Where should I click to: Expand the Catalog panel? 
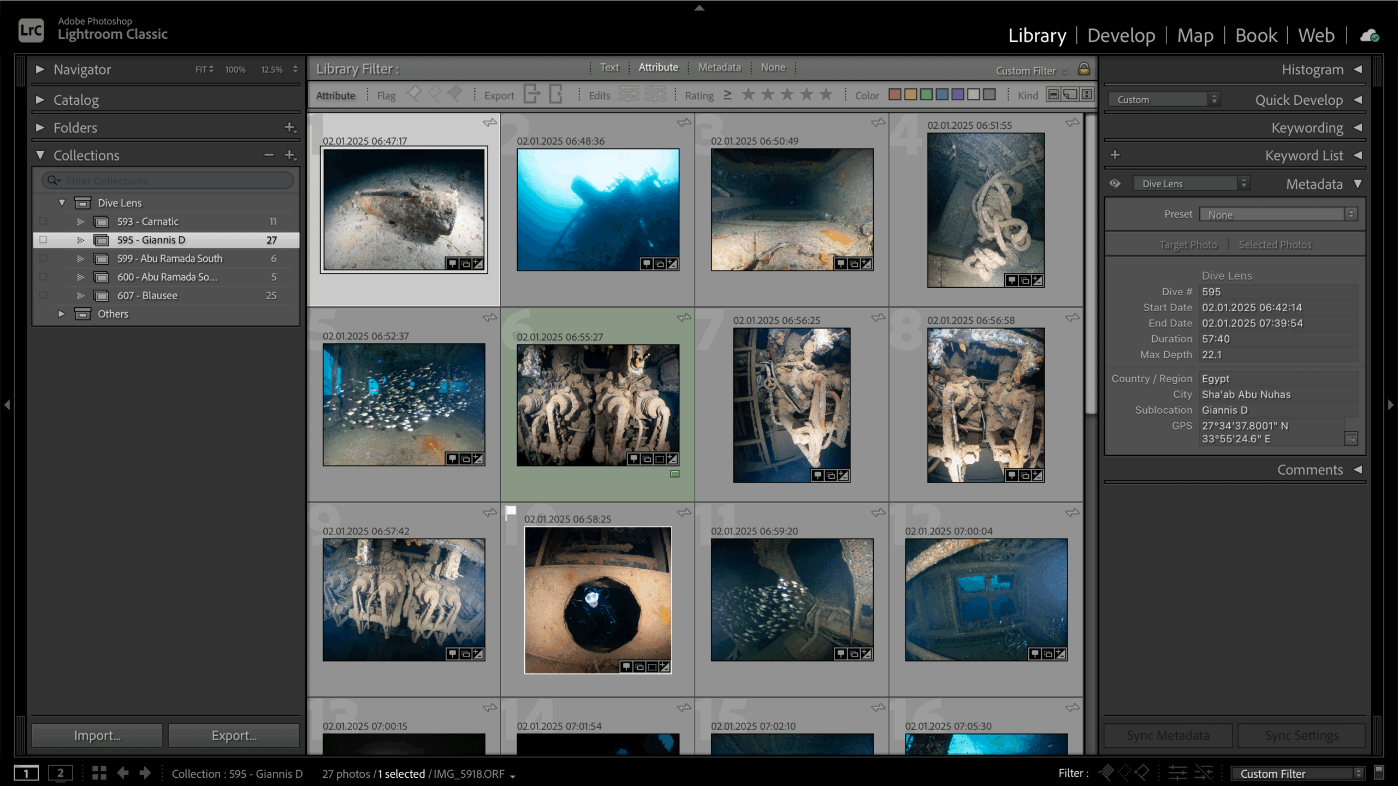click(40, 100)
